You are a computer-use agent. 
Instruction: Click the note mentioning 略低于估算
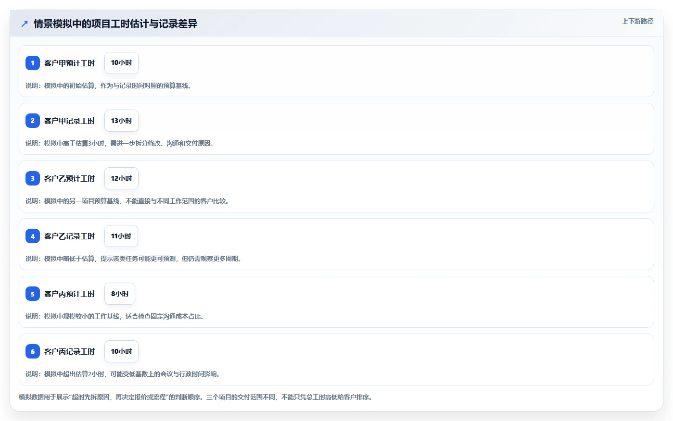coord(135,259)
